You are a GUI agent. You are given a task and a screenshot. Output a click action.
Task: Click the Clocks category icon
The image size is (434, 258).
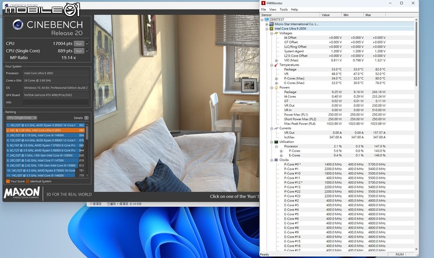(276, 160)
